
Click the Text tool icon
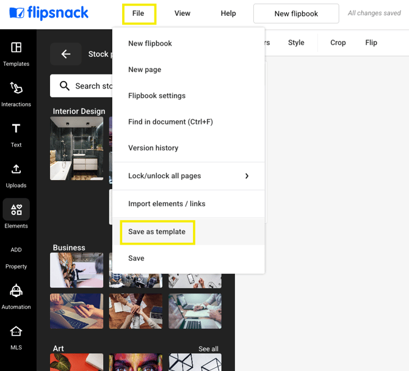[16, 129]
